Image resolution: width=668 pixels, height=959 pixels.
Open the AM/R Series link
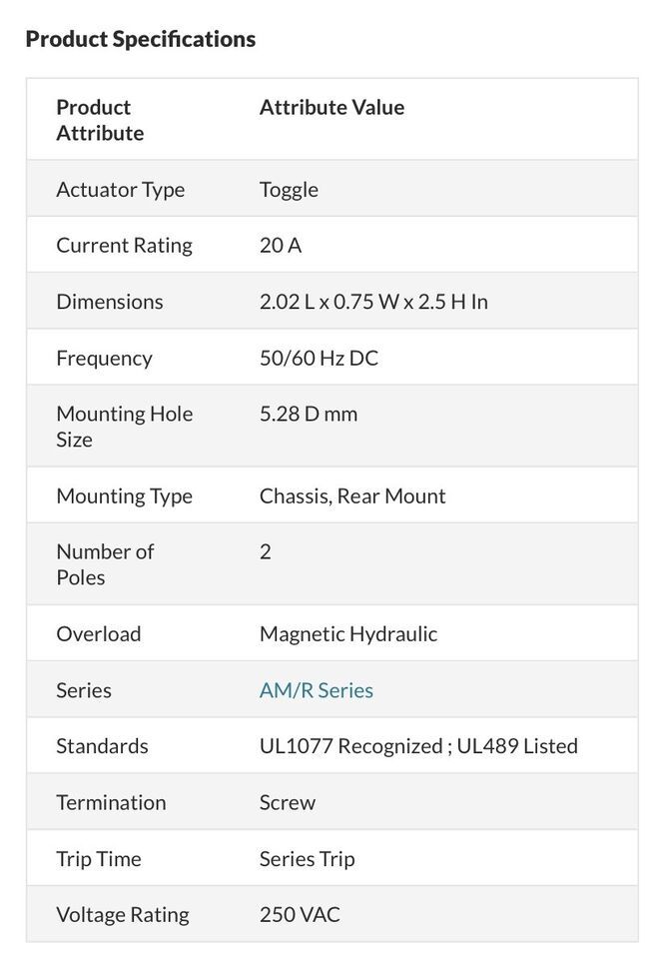point(316,690)
